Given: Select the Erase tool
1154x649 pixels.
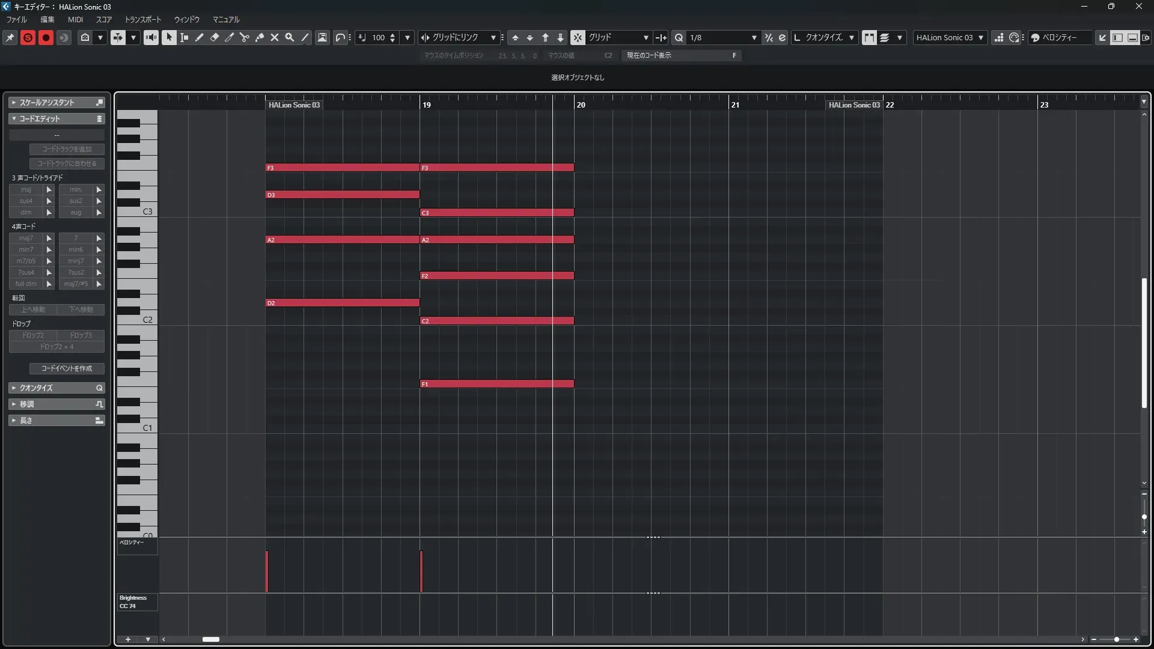Looking at the screenshot, I should click(215, 37).
